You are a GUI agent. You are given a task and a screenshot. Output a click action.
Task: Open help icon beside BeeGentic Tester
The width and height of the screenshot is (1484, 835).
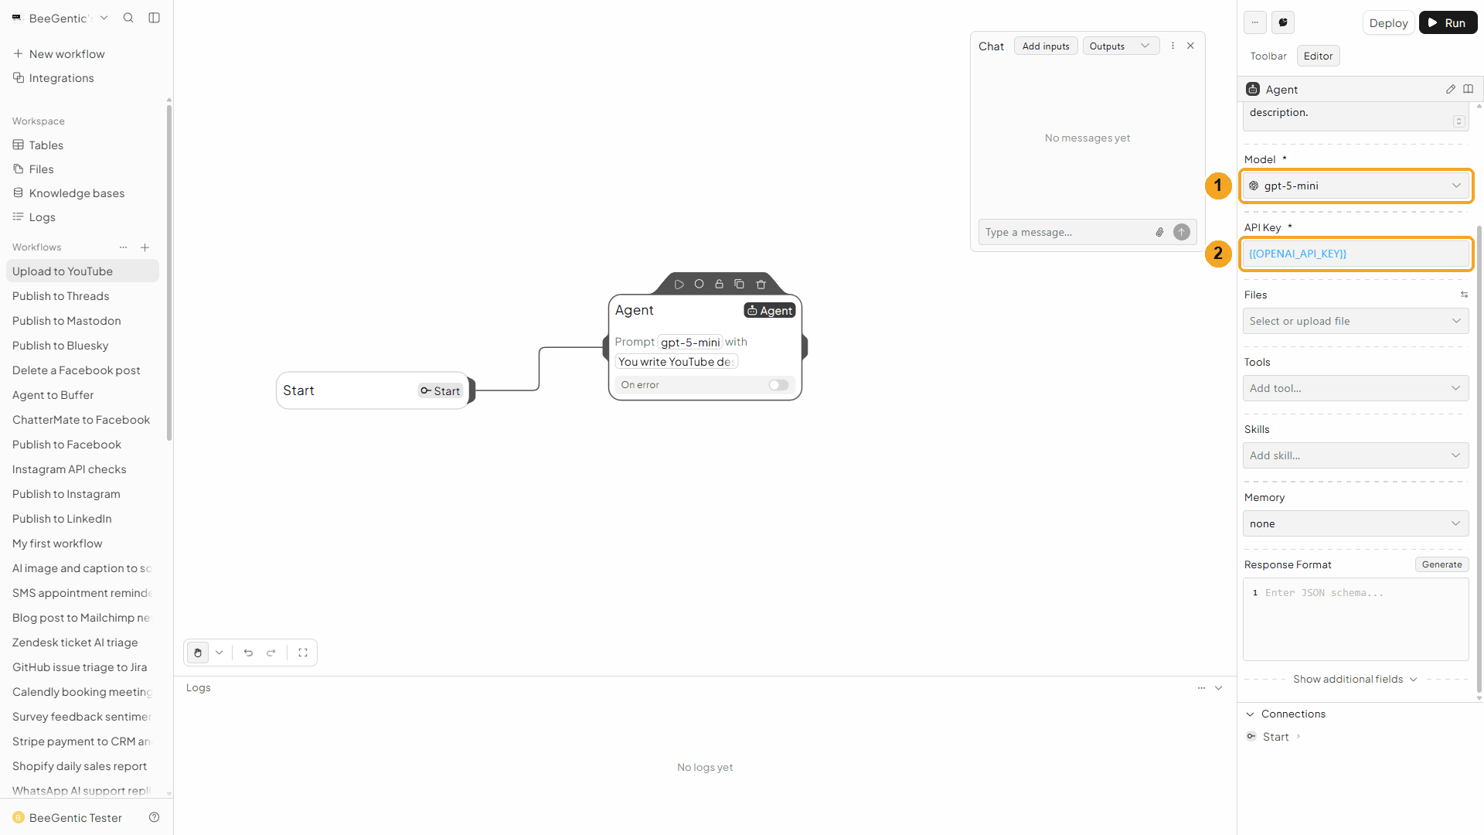(154, 817)
